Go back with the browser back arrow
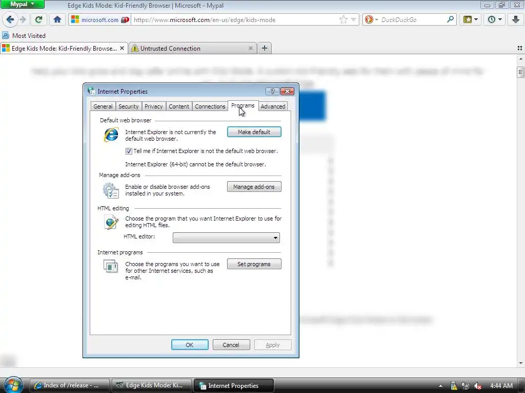Viewport: 525px width, 393px height. [10, 19]
